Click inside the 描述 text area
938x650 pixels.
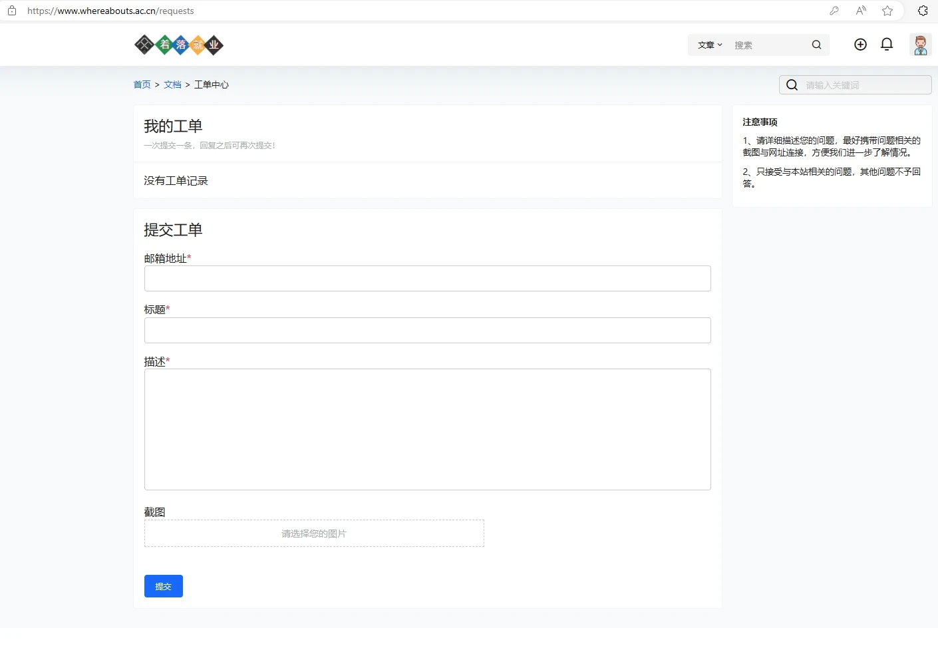click(x=427, y=429)
